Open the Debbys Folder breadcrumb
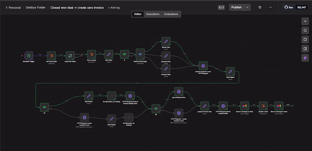Image resolution: width=312 pixels, height=151 pixels. (x=36, y=8)
